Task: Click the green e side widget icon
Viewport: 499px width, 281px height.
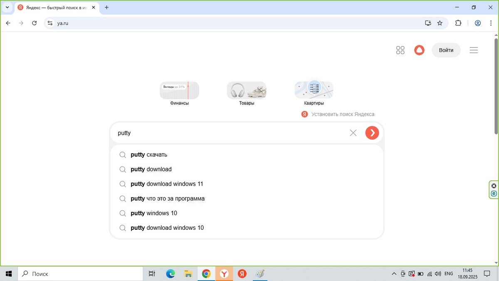Action: tap(494, 194)
